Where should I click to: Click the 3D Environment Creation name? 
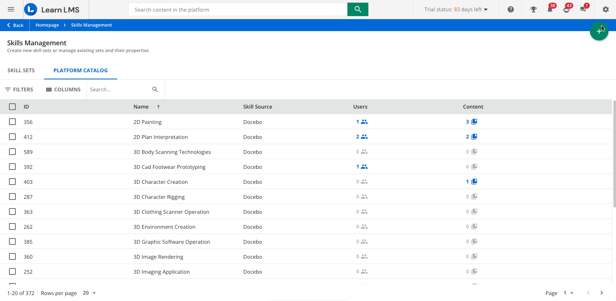(164, 227)
